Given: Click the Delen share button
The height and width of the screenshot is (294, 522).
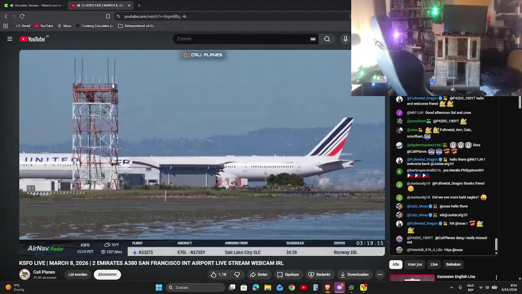Looking at the screenshot, I should (x=259, y=274).
